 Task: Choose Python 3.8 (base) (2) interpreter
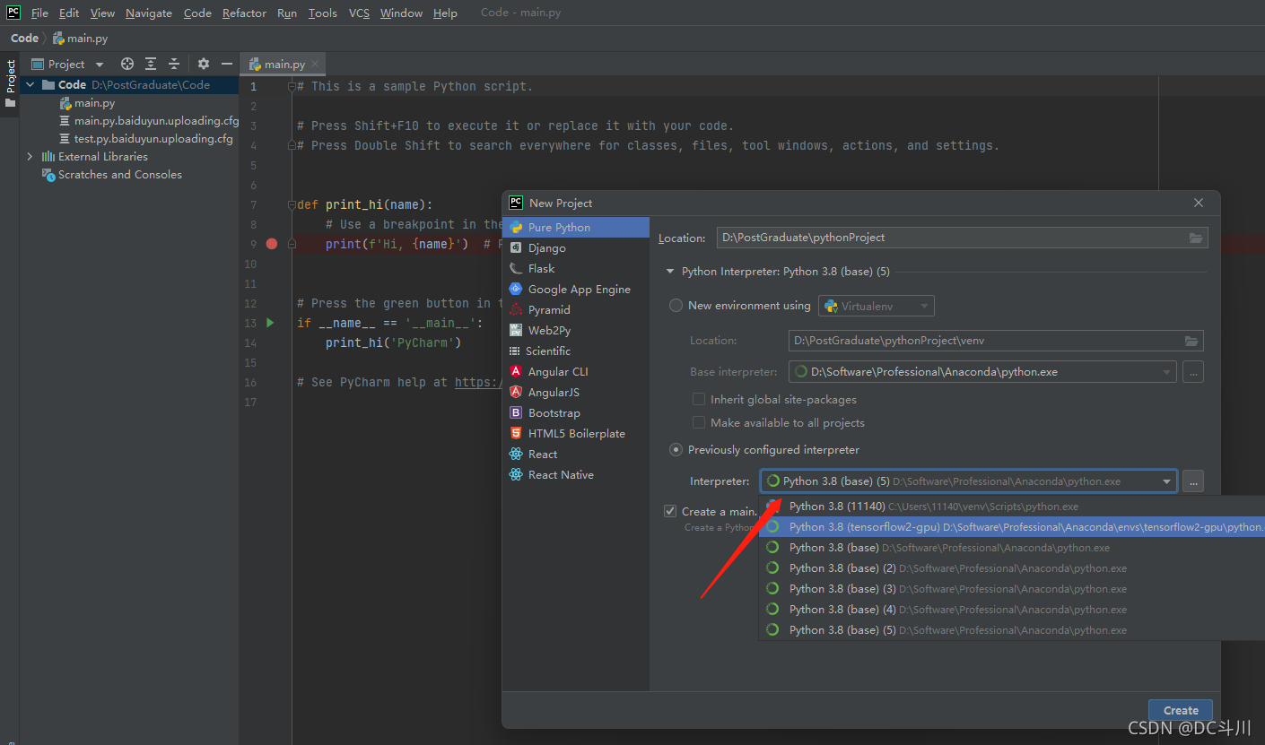coord(1011,568)
